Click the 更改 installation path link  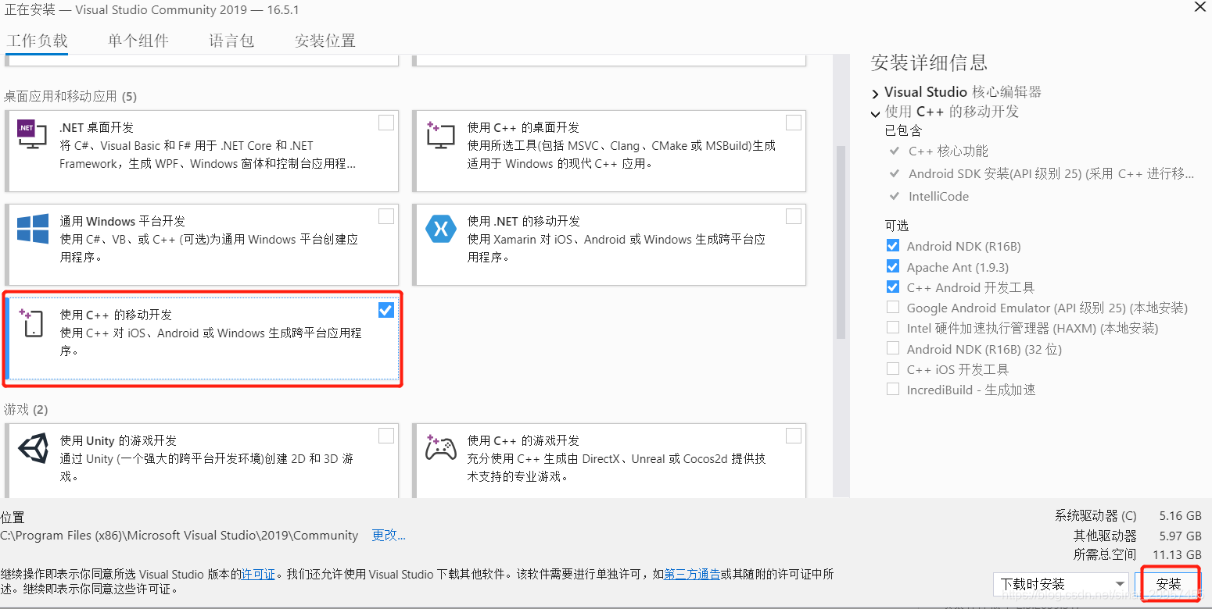[388, 535]
